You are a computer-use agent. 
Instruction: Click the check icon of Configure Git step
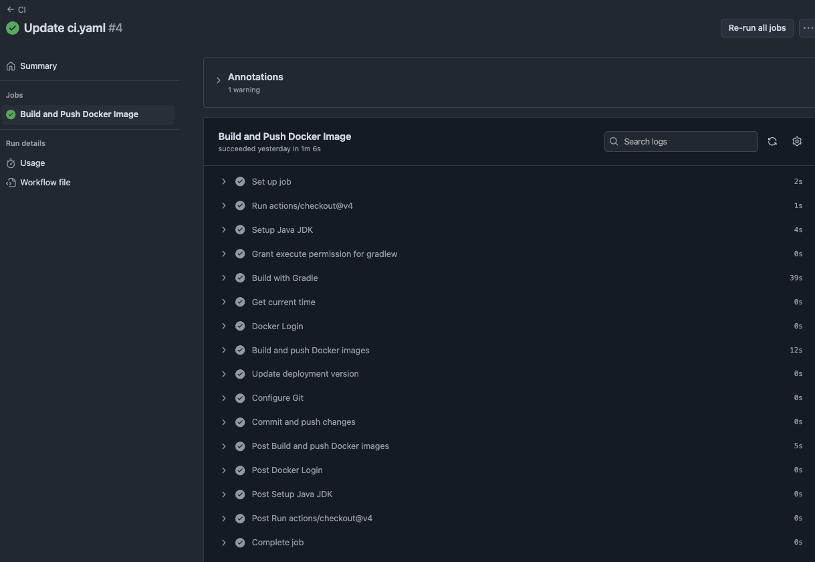[240, 398]
